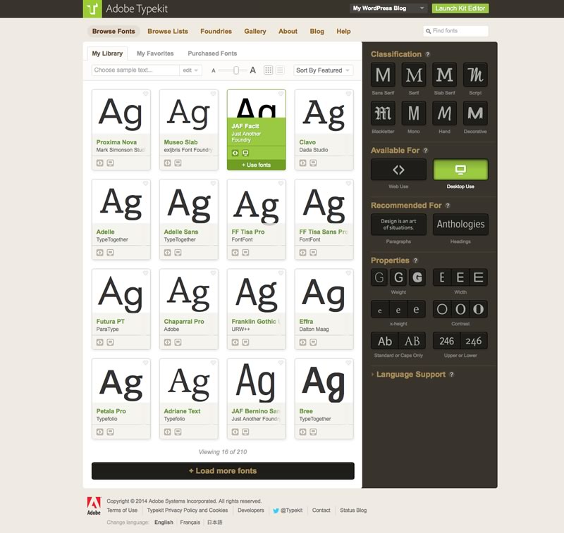
Task: Open the @Typekit Twitter link
Action: tap(288, 510)
